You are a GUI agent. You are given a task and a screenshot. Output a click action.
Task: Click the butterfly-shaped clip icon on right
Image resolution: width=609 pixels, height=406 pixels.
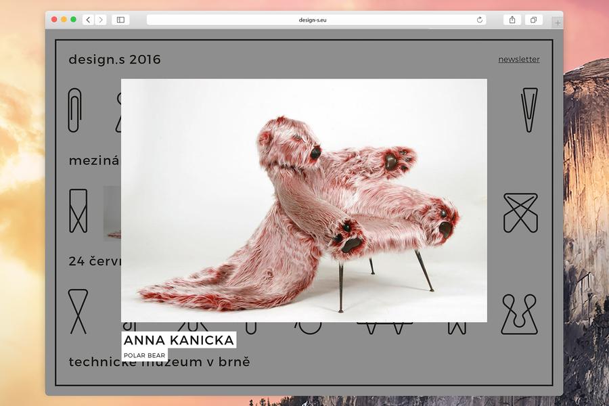(520, 212)
